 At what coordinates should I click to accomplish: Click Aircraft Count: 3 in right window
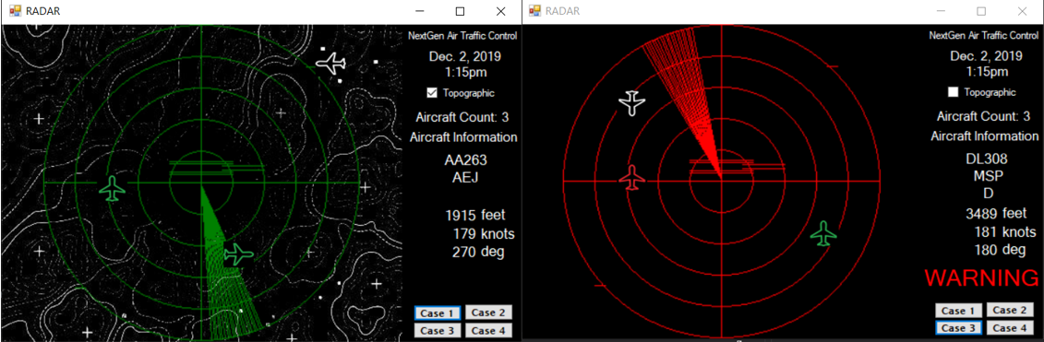click(x=983, y=117)
